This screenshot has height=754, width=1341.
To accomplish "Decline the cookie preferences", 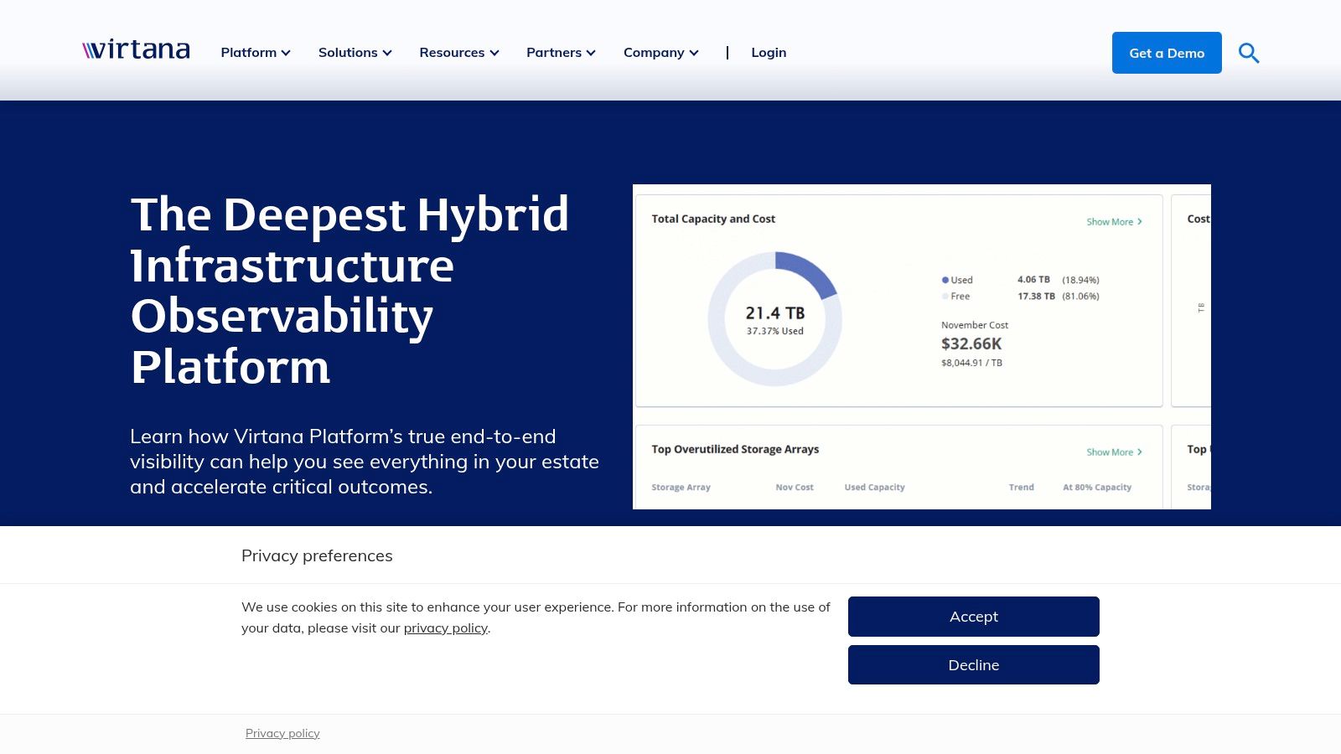I will [974, 665].
